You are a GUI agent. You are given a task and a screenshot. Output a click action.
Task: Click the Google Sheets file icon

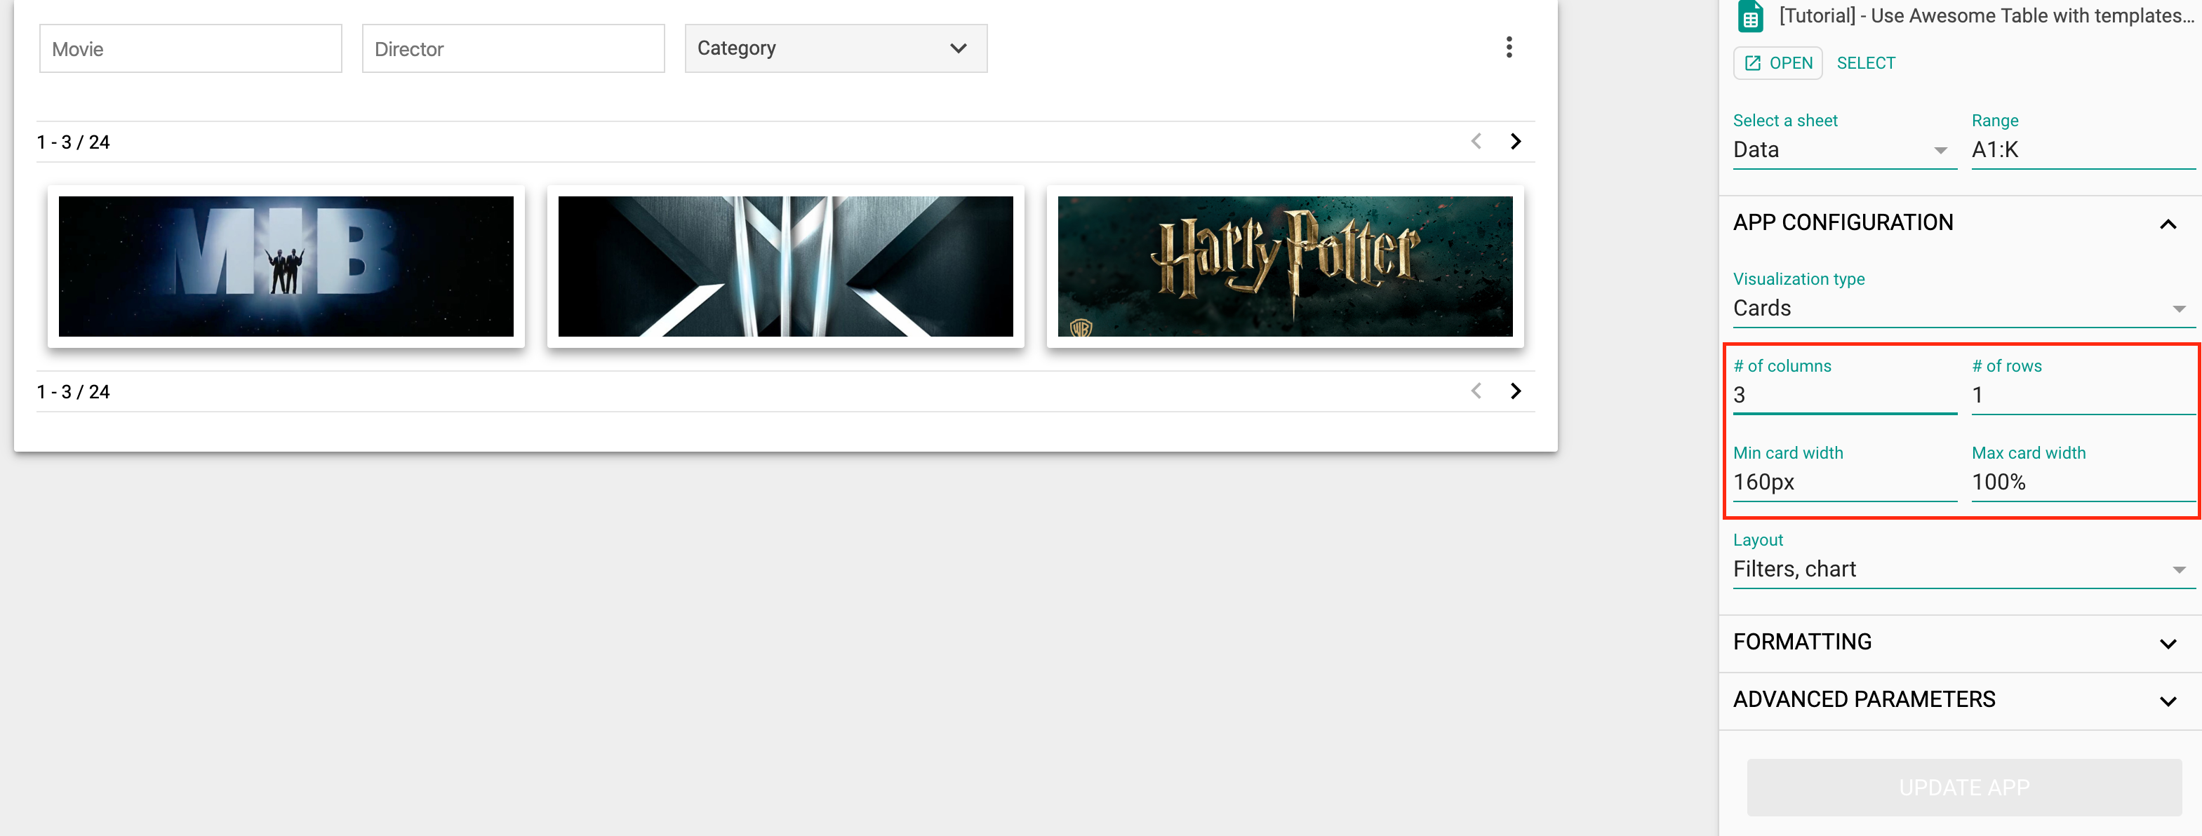click(x=1750, y=16)
